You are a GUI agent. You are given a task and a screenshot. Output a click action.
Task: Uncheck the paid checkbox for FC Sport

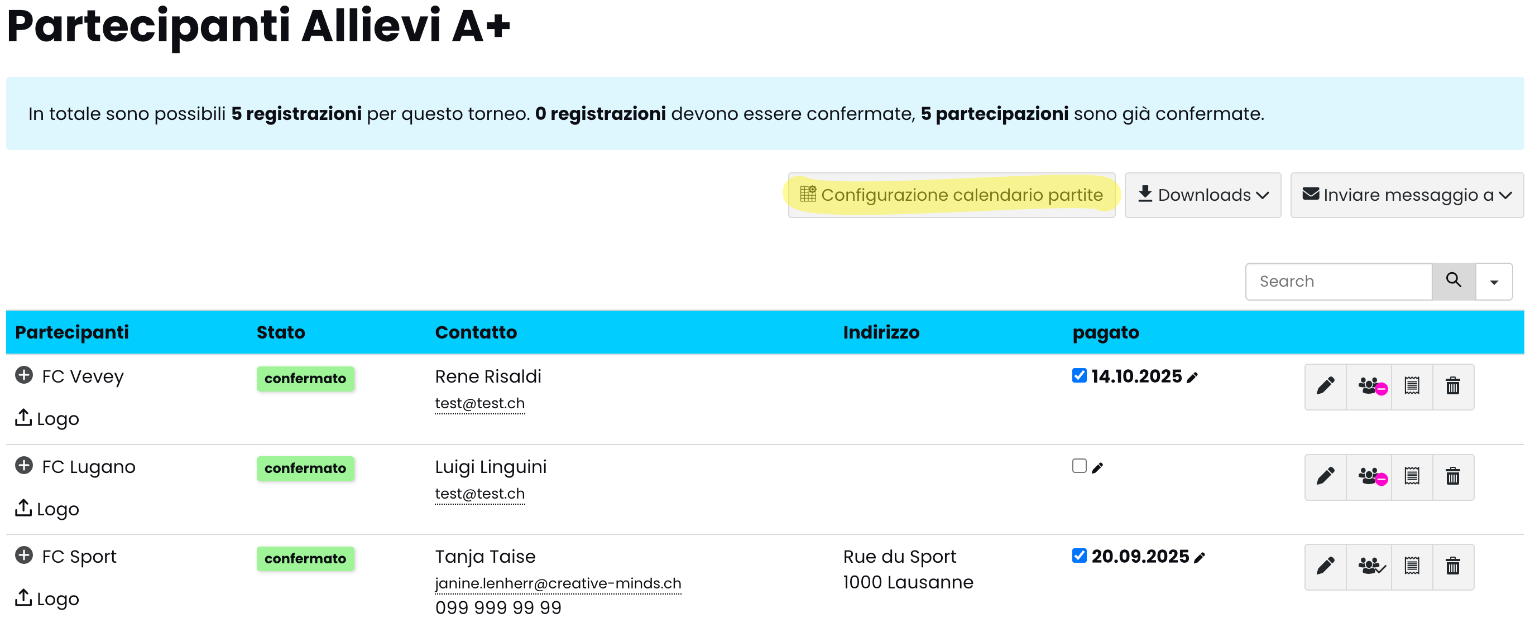point(1078,556)
